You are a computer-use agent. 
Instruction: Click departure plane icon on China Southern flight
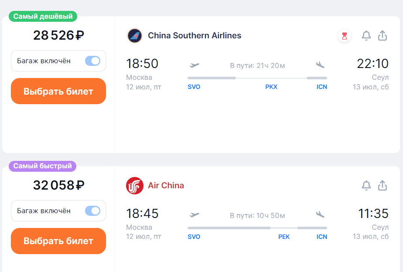(195, 65)
